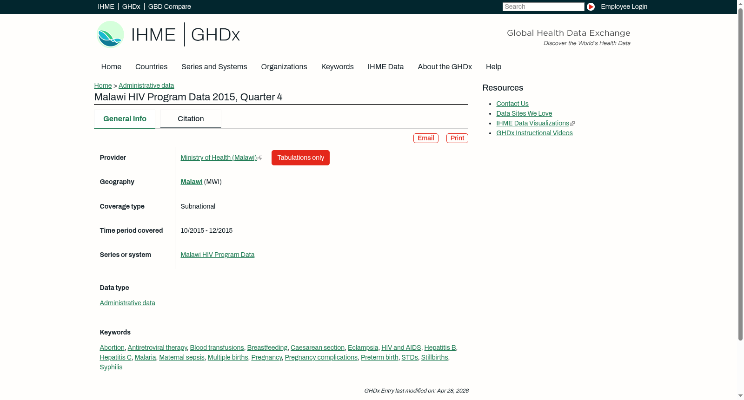This screenshot has width=744, height=400.
Task: Open the Eclampsia keyword
Action: coord(363,348)
